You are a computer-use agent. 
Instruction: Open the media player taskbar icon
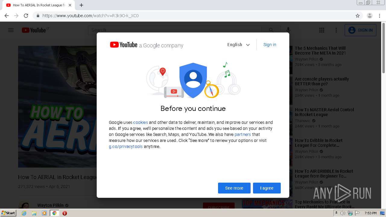point(44,213)
